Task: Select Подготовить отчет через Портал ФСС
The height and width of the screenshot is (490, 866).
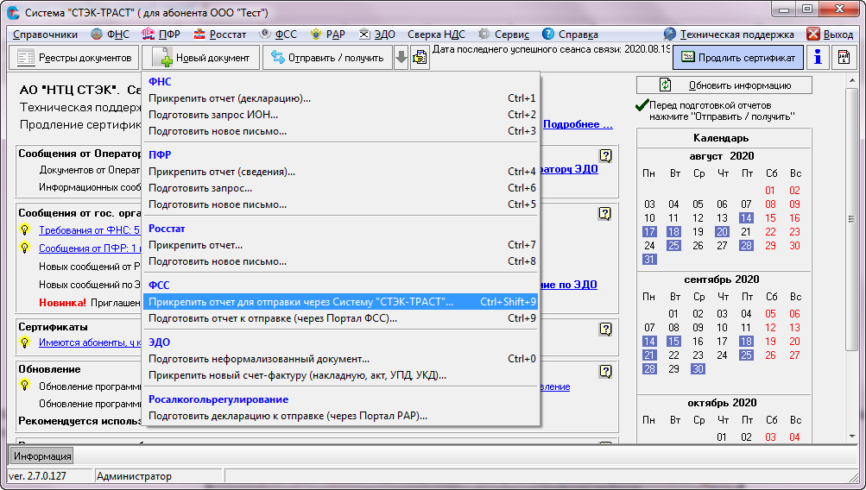Action: tap(341, 318)
